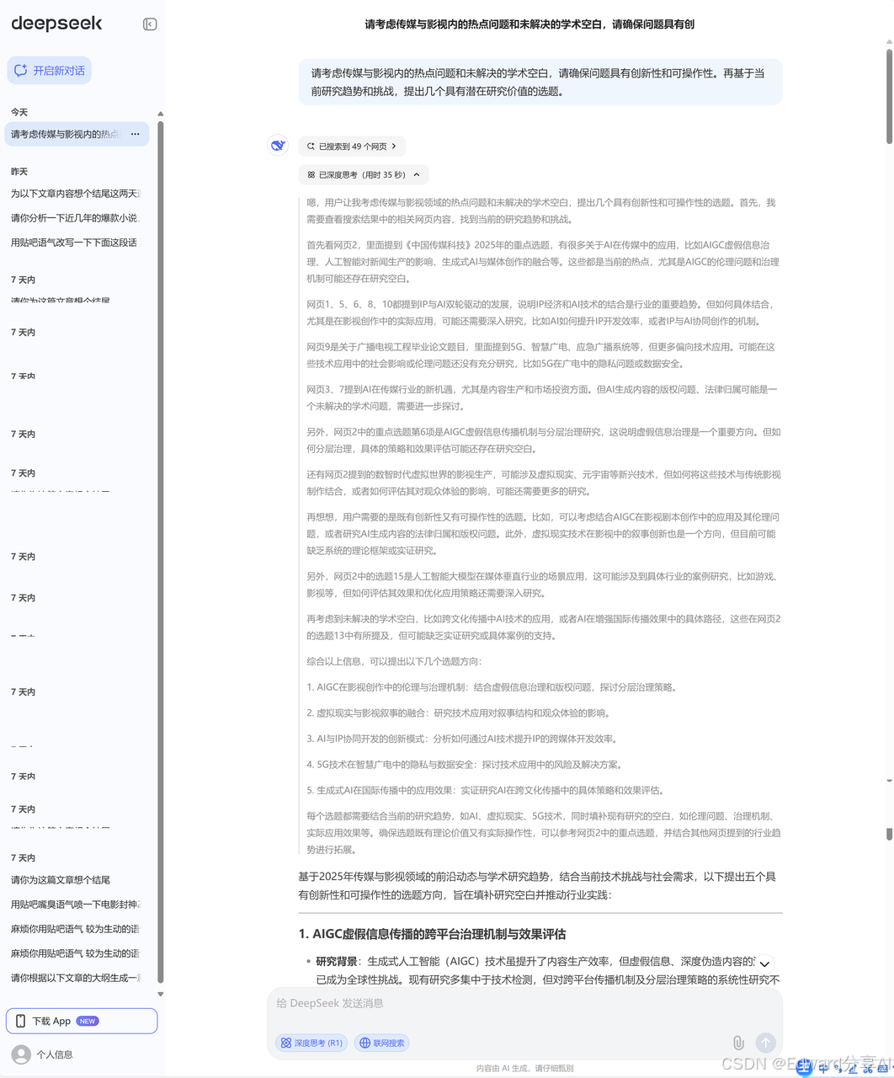
Task: Open chat 请你根据以下文章的大纲生成一
Action: coord(76,978)
